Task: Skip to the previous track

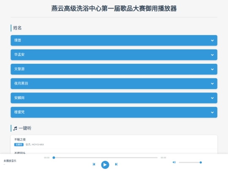Action: point(94,164)
